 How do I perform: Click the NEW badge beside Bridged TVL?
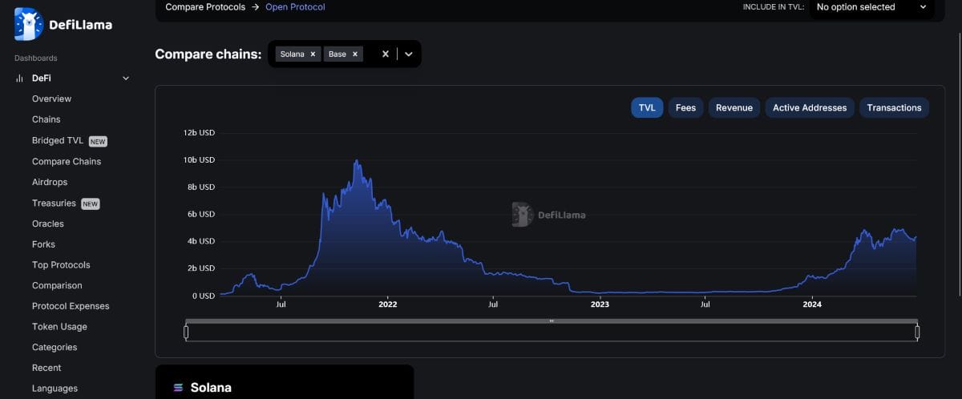pyautogui.click(x=98, y=141)
